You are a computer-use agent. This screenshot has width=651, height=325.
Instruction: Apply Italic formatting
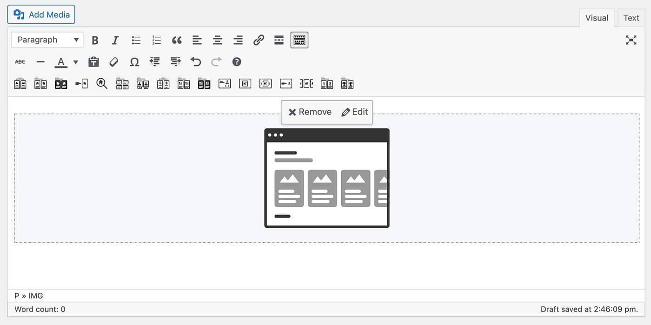[x=115, y=41]
